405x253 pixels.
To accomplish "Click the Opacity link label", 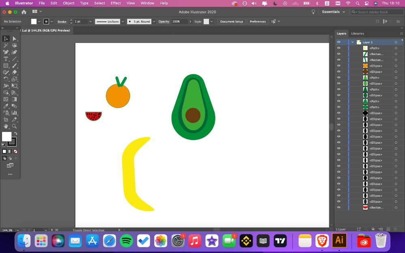I will coord(164,22).
